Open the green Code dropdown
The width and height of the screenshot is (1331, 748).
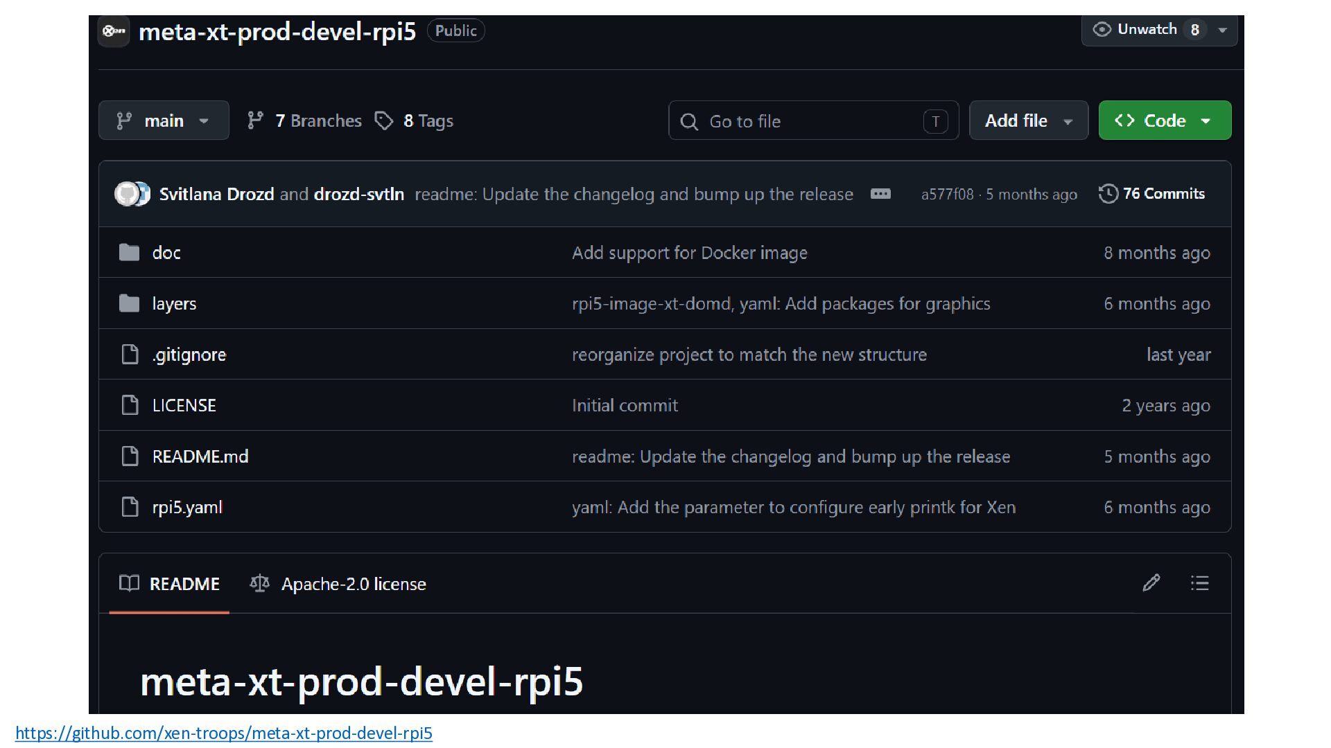click(1165, 121)
